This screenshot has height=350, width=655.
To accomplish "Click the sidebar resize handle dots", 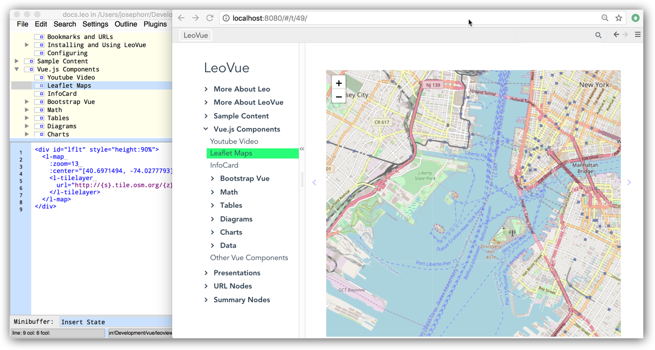I will coord(302,180).
